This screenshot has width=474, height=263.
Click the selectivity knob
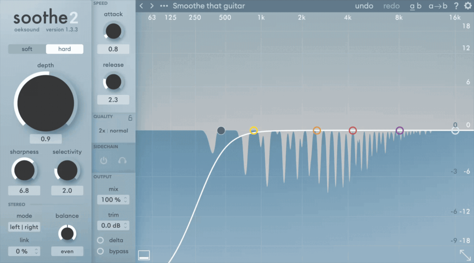tap(67, 170)
